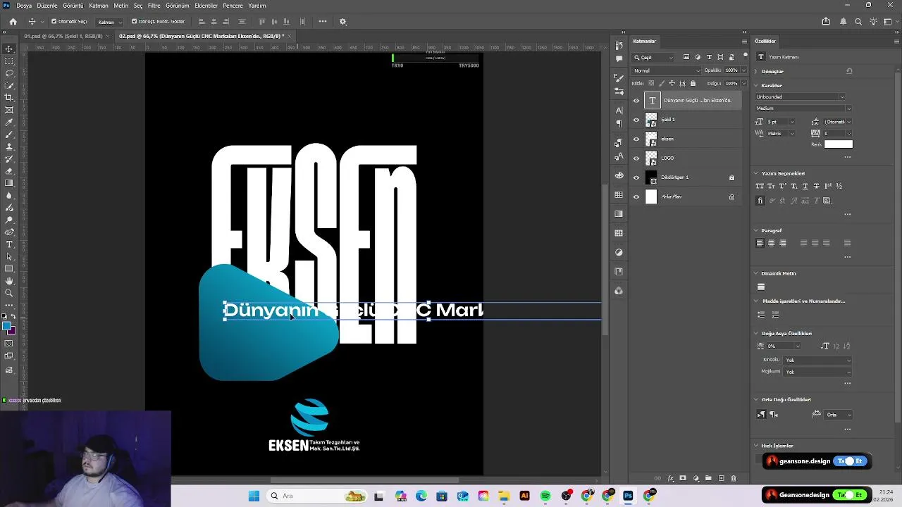Click the foreground color swatch

[6, 326]
